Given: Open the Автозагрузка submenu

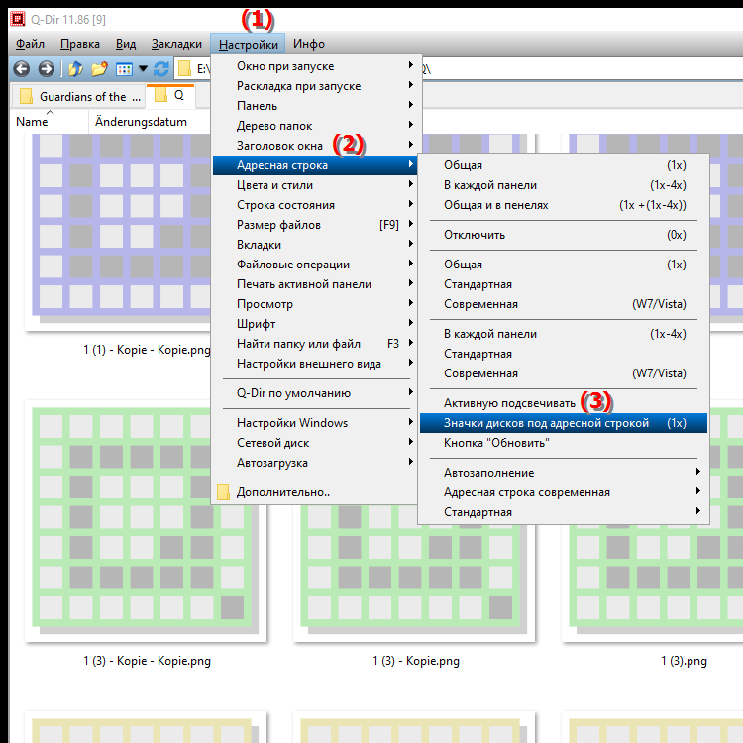Looking at the screenshot, I should 314,463.
